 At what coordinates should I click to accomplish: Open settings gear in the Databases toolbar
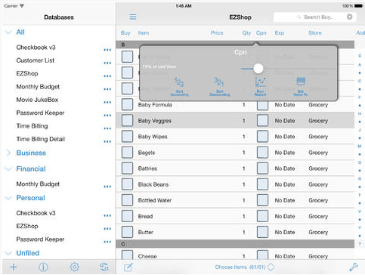click(75, 267)
